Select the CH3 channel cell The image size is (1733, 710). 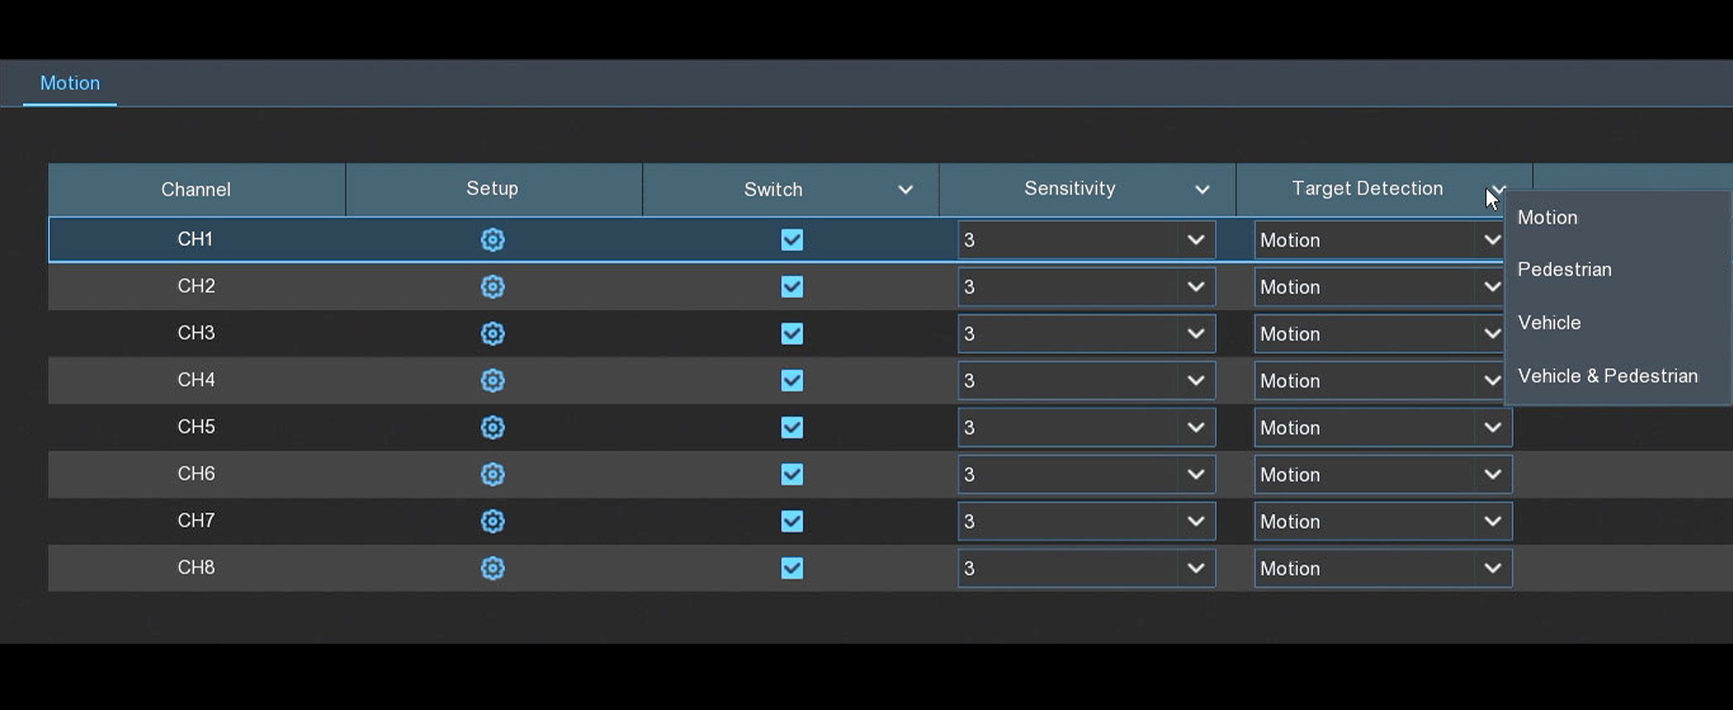click(x=196, y=334)
